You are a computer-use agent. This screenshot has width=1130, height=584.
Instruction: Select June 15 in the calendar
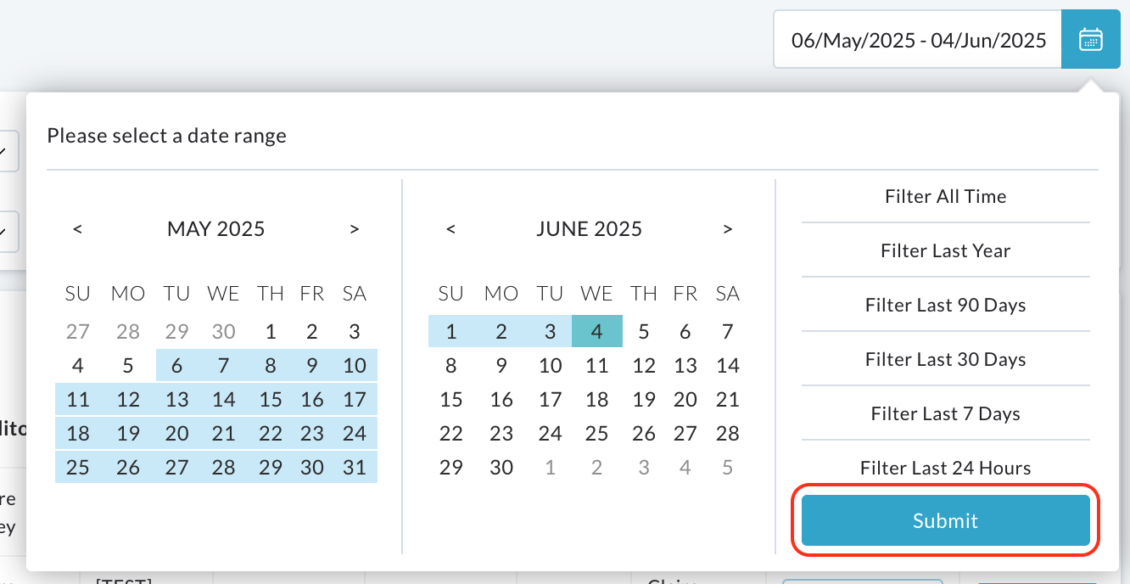(x=451, y=400)
